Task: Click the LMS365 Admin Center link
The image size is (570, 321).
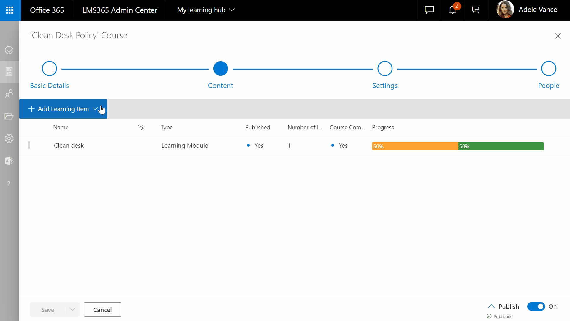Action: coord(120,10)
